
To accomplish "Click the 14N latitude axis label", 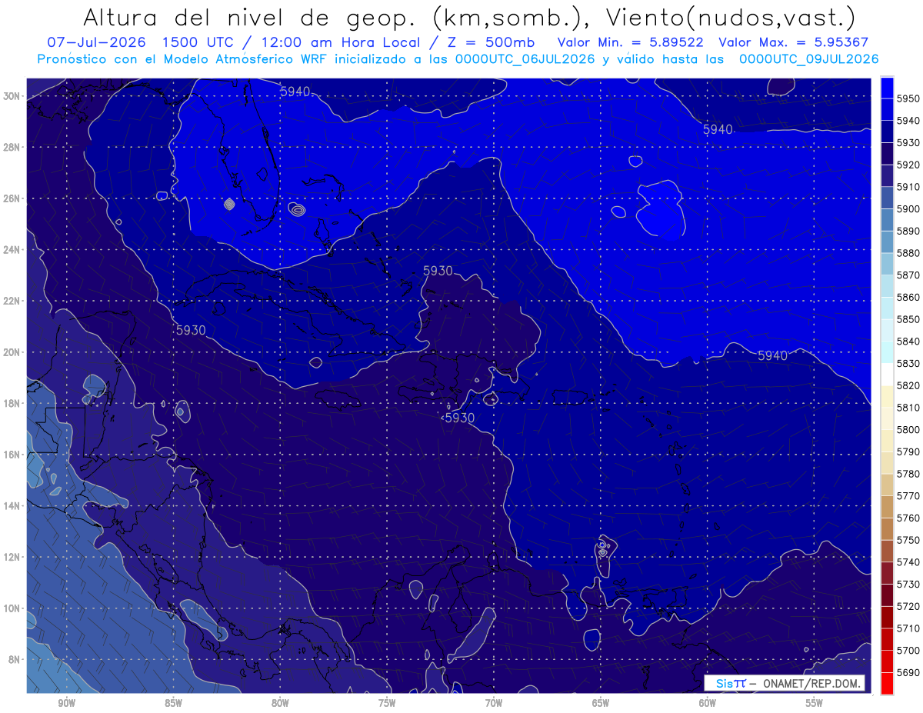I will (x=12, y=506).
